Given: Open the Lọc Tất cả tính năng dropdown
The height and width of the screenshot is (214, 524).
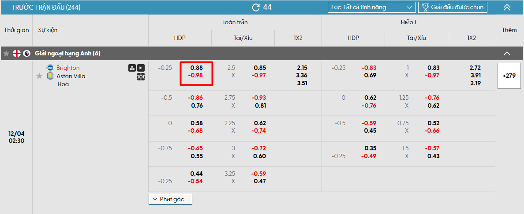Looking at the screenshot, I should [x=371, y=7].
